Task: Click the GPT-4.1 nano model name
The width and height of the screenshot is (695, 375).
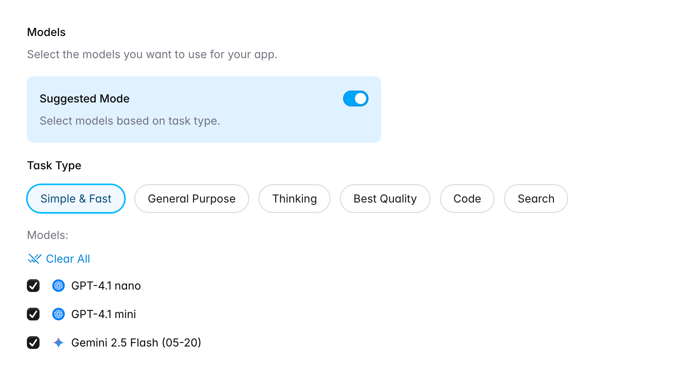Action: tap(106, 286)
